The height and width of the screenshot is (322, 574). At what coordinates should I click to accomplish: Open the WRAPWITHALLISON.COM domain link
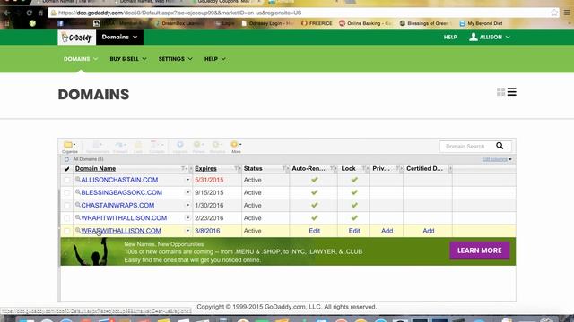(x=121, y=231)
